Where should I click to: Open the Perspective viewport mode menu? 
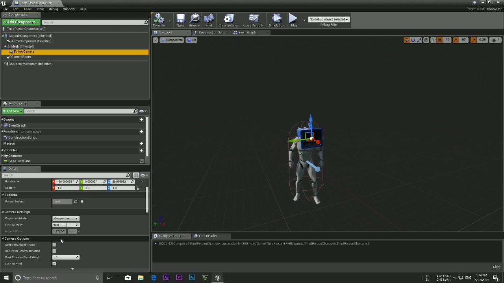[x=172, y=40]
